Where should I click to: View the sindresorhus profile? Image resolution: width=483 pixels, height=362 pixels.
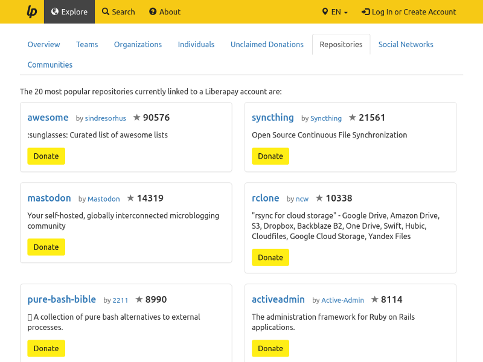click(105, 118)
